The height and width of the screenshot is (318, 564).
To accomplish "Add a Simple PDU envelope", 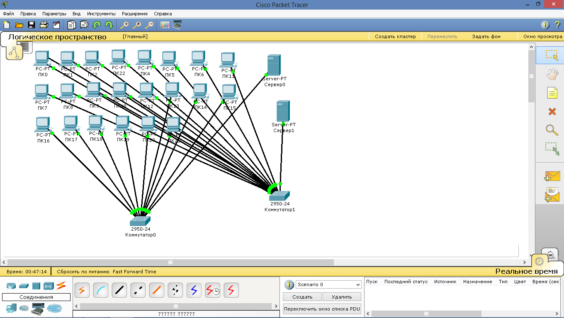I will [x=552, y=177].
